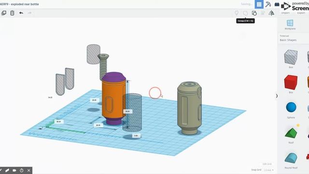Click the 40.00 dimension label on the workplane edge
The width and height of the screenshot is (309, 174).
tap(58, 122)
